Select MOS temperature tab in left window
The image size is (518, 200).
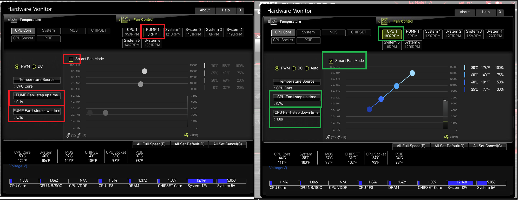[74, 31]
